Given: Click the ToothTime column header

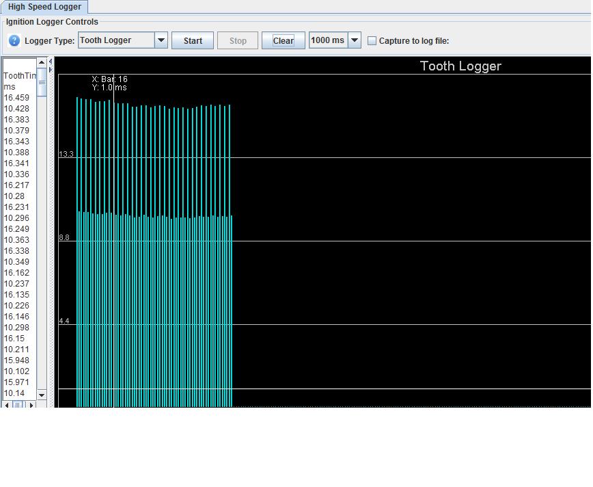Looking at the screenshot, I should pos(19,76).
